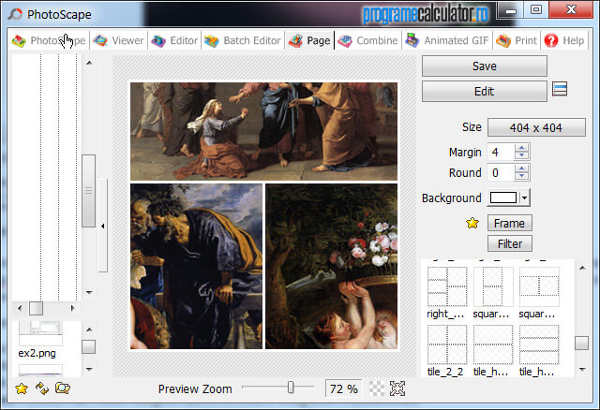Click the Frame button
Viewport: 600px width, 410px height.
[510, 223]
